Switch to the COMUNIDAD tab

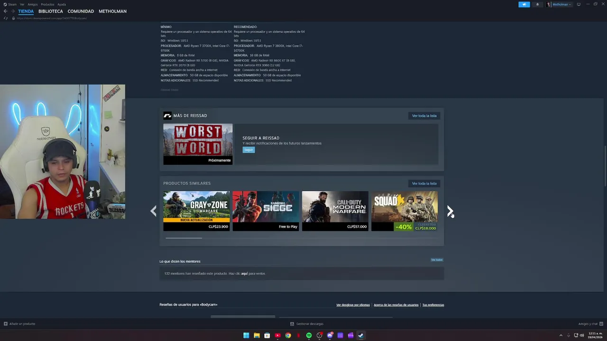coord(81,11)
